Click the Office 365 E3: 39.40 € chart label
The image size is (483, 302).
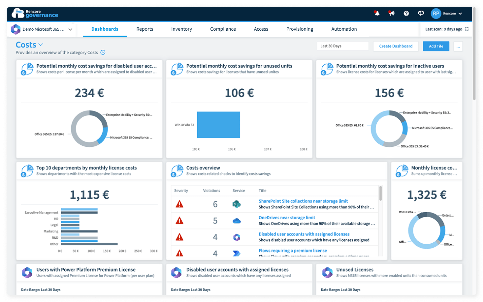pyautogui.click(x=414, y=146)
